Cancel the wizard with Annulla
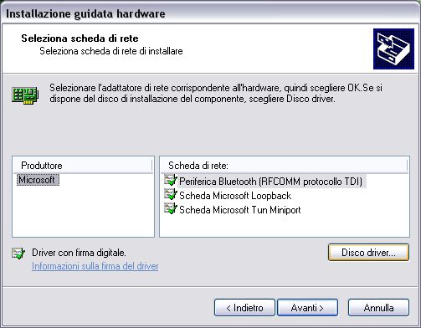The image size is (421, 328). (x=378, y=308)
